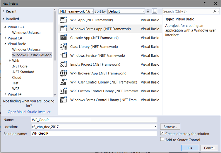
Task: Open the dialog help question mark
Action: (205, 4)
